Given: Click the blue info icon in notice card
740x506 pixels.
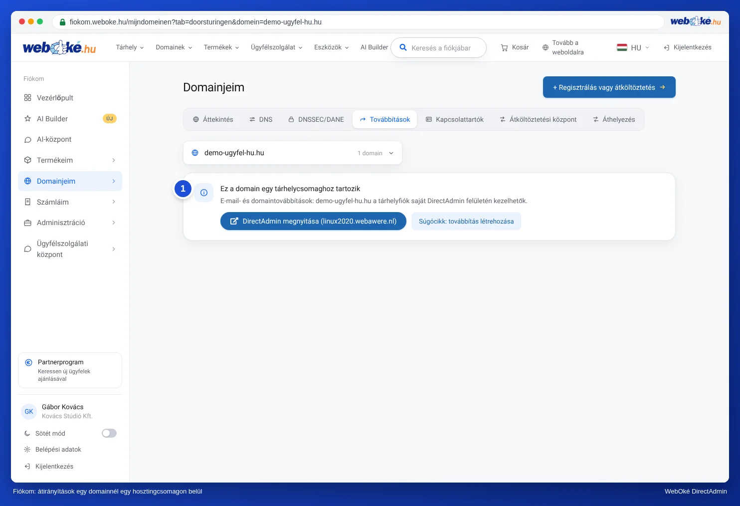Looking at the screenshot, I should pyautogui.click(x=204, y=193).
